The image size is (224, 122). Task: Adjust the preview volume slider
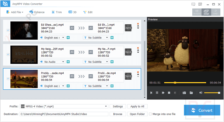coord(212,93)
